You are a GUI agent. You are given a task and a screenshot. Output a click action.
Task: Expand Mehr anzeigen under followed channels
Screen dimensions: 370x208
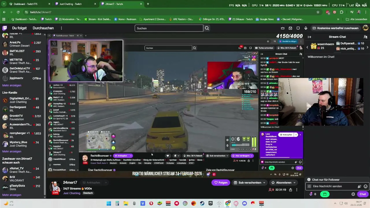click(12, 86)
